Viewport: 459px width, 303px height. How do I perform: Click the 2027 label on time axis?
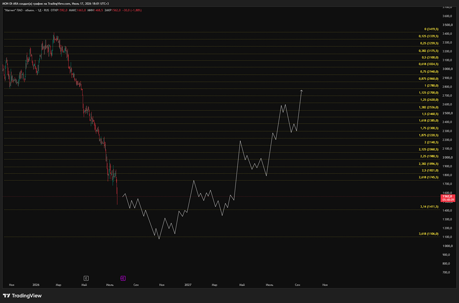[x=188, y=285]
